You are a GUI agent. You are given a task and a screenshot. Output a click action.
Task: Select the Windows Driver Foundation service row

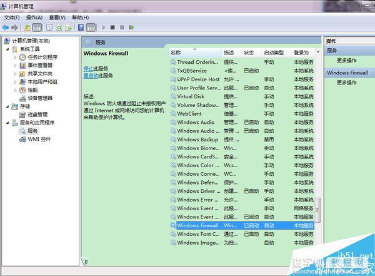click(242, 191)
